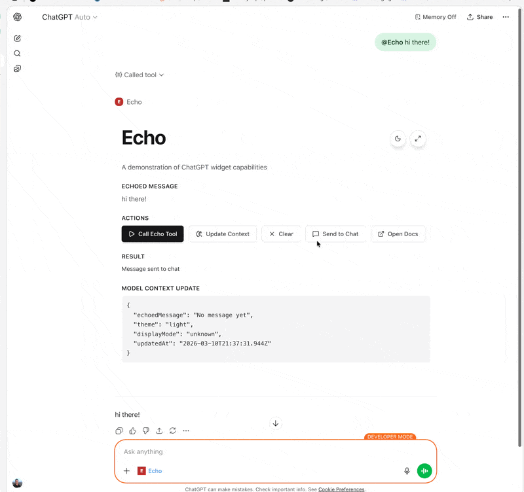Image resolution: width=524 pixels, height=492 pixels.
Task: Start a new chat with the compose icon
Action: (17, 38)
